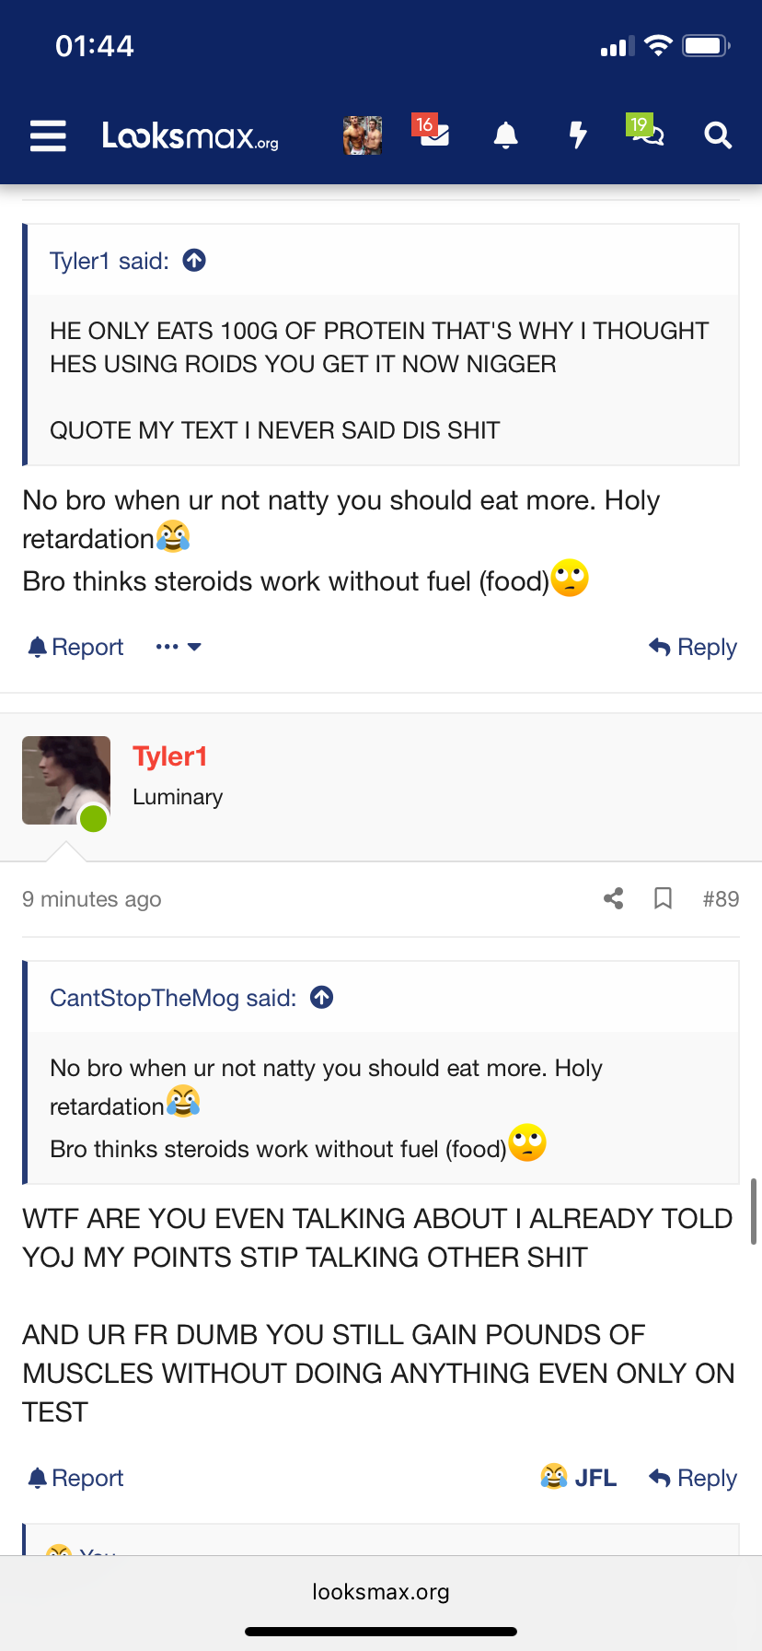
Task: Report the upper post by CantStopTheMog
Action: click(75, 647)
